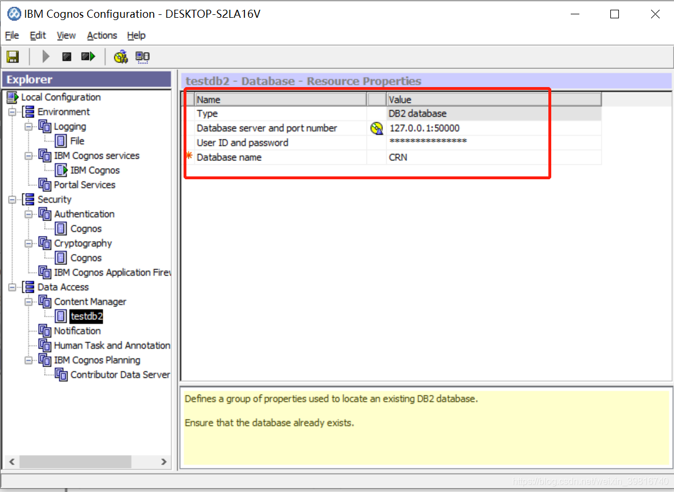The image size is (674, 492).
Task: Start the service with the play icon
Action: click(x=45, y=57)
